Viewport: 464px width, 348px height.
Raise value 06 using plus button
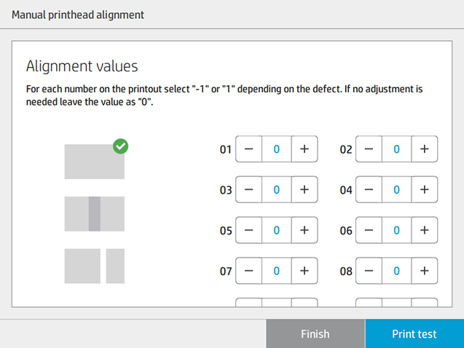pos(425,231)
